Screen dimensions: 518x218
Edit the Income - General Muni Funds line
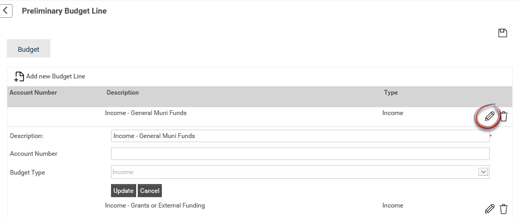pos(490,116)
